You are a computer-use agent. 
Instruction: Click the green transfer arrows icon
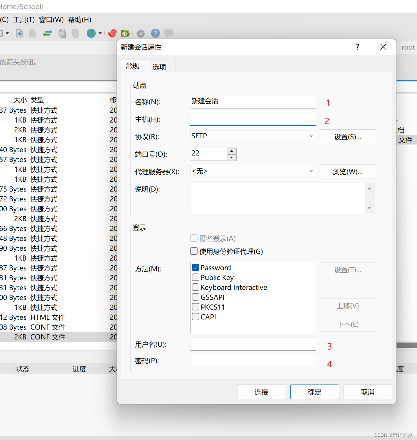(x=47, y=33)
